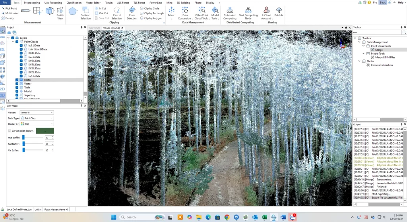Screen dimensions: 407x222
Task: Select the Pick Point measurement tool
Action: click(x=10, y=8)
